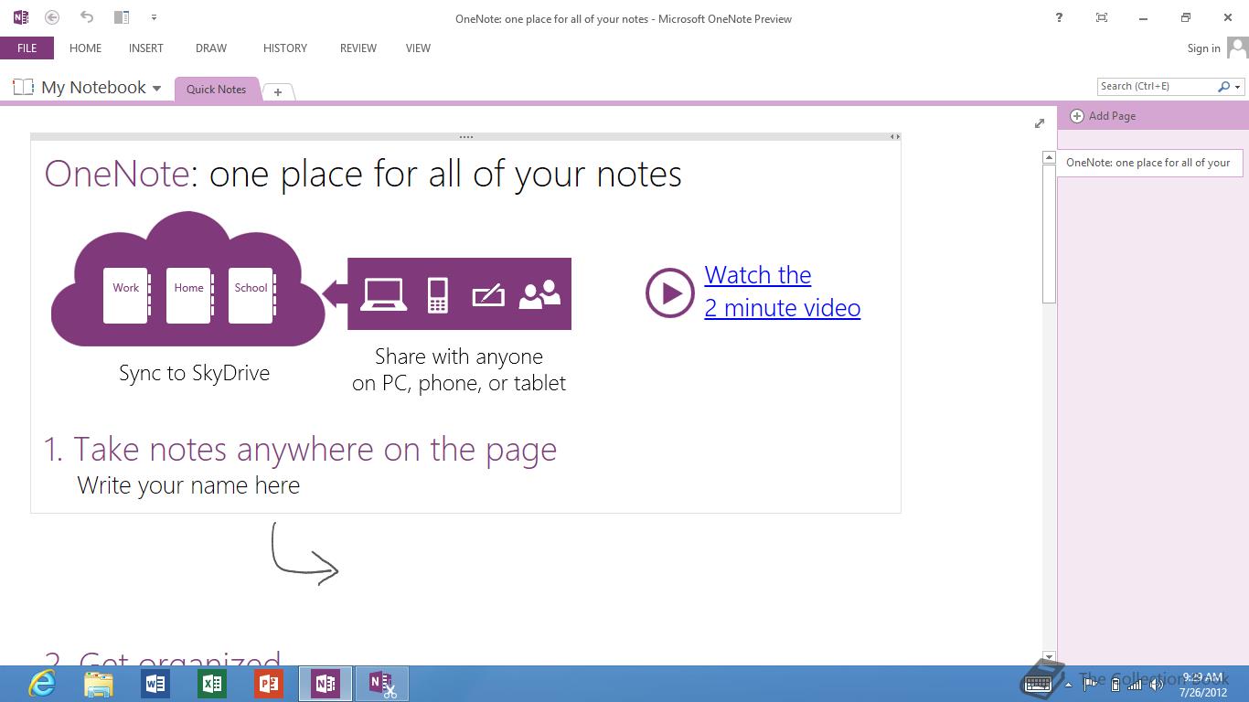Image resolution: width=1249 pixels, height=702 pixels.
Task: Open the Help question mark
Action: 1059,17
